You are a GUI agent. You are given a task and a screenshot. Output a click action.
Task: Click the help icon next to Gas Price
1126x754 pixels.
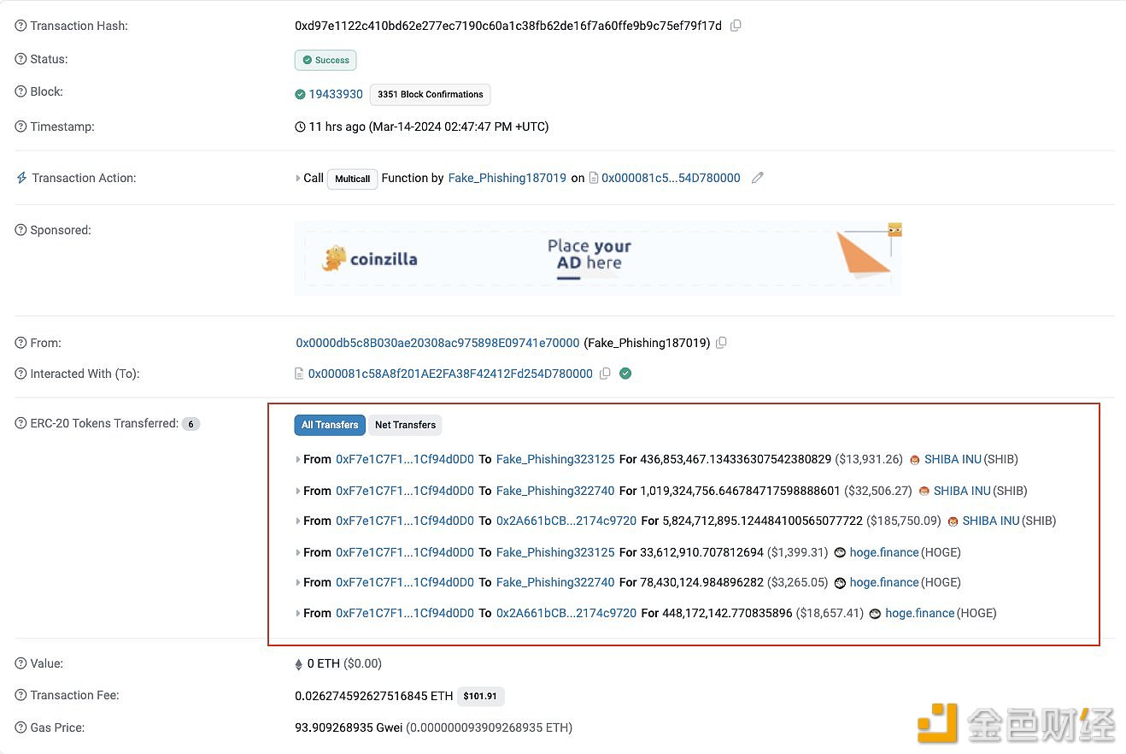(21, 728)
